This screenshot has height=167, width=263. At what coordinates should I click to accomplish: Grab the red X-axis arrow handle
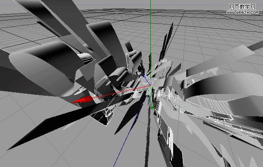[82, 100]
